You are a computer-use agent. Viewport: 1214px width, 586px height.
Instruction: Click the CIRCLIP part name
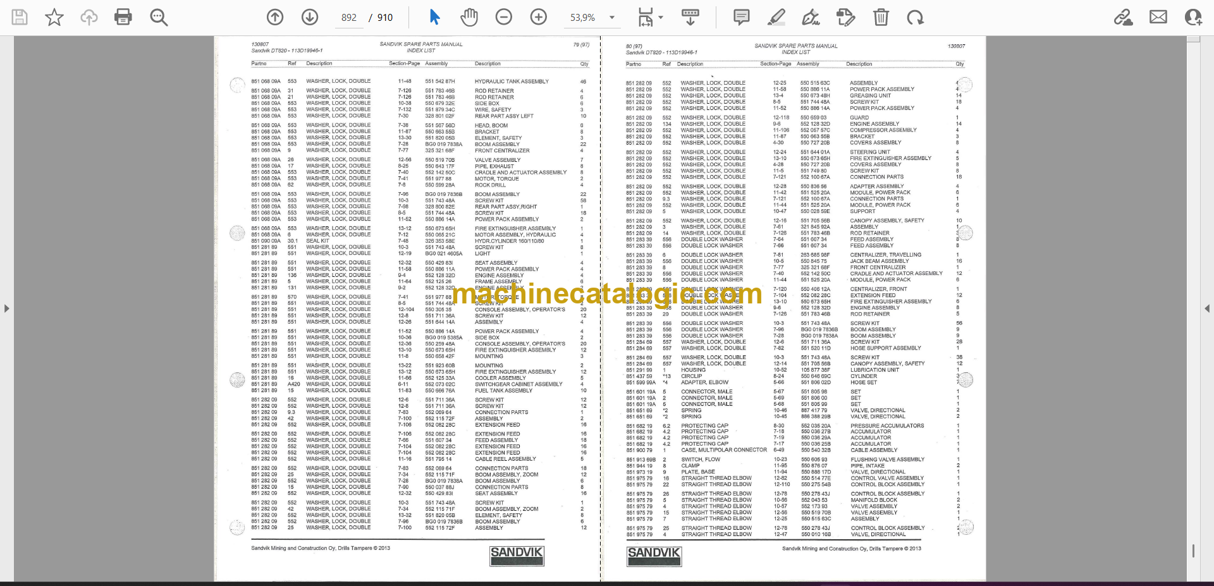692,376
